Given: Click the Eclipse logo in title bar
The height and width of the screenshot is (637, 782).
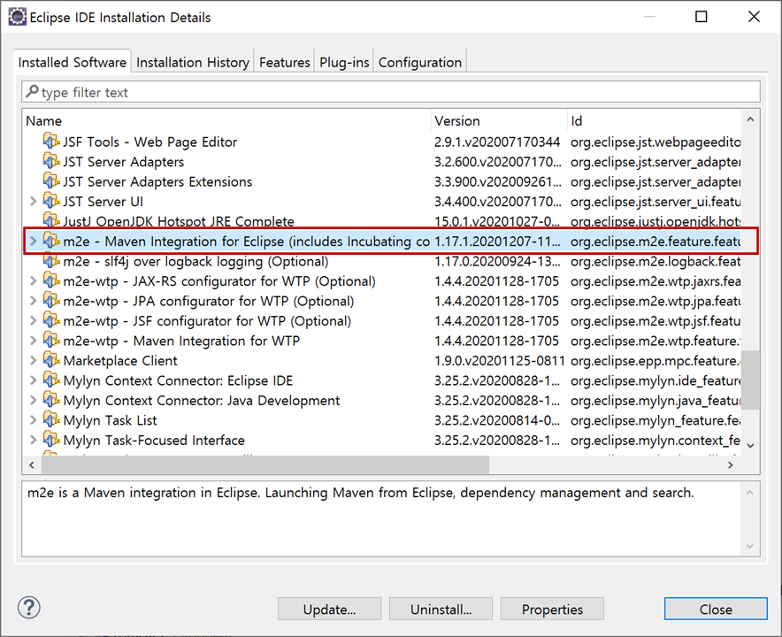Looking at the screenshot, I should tap(18, 17).
